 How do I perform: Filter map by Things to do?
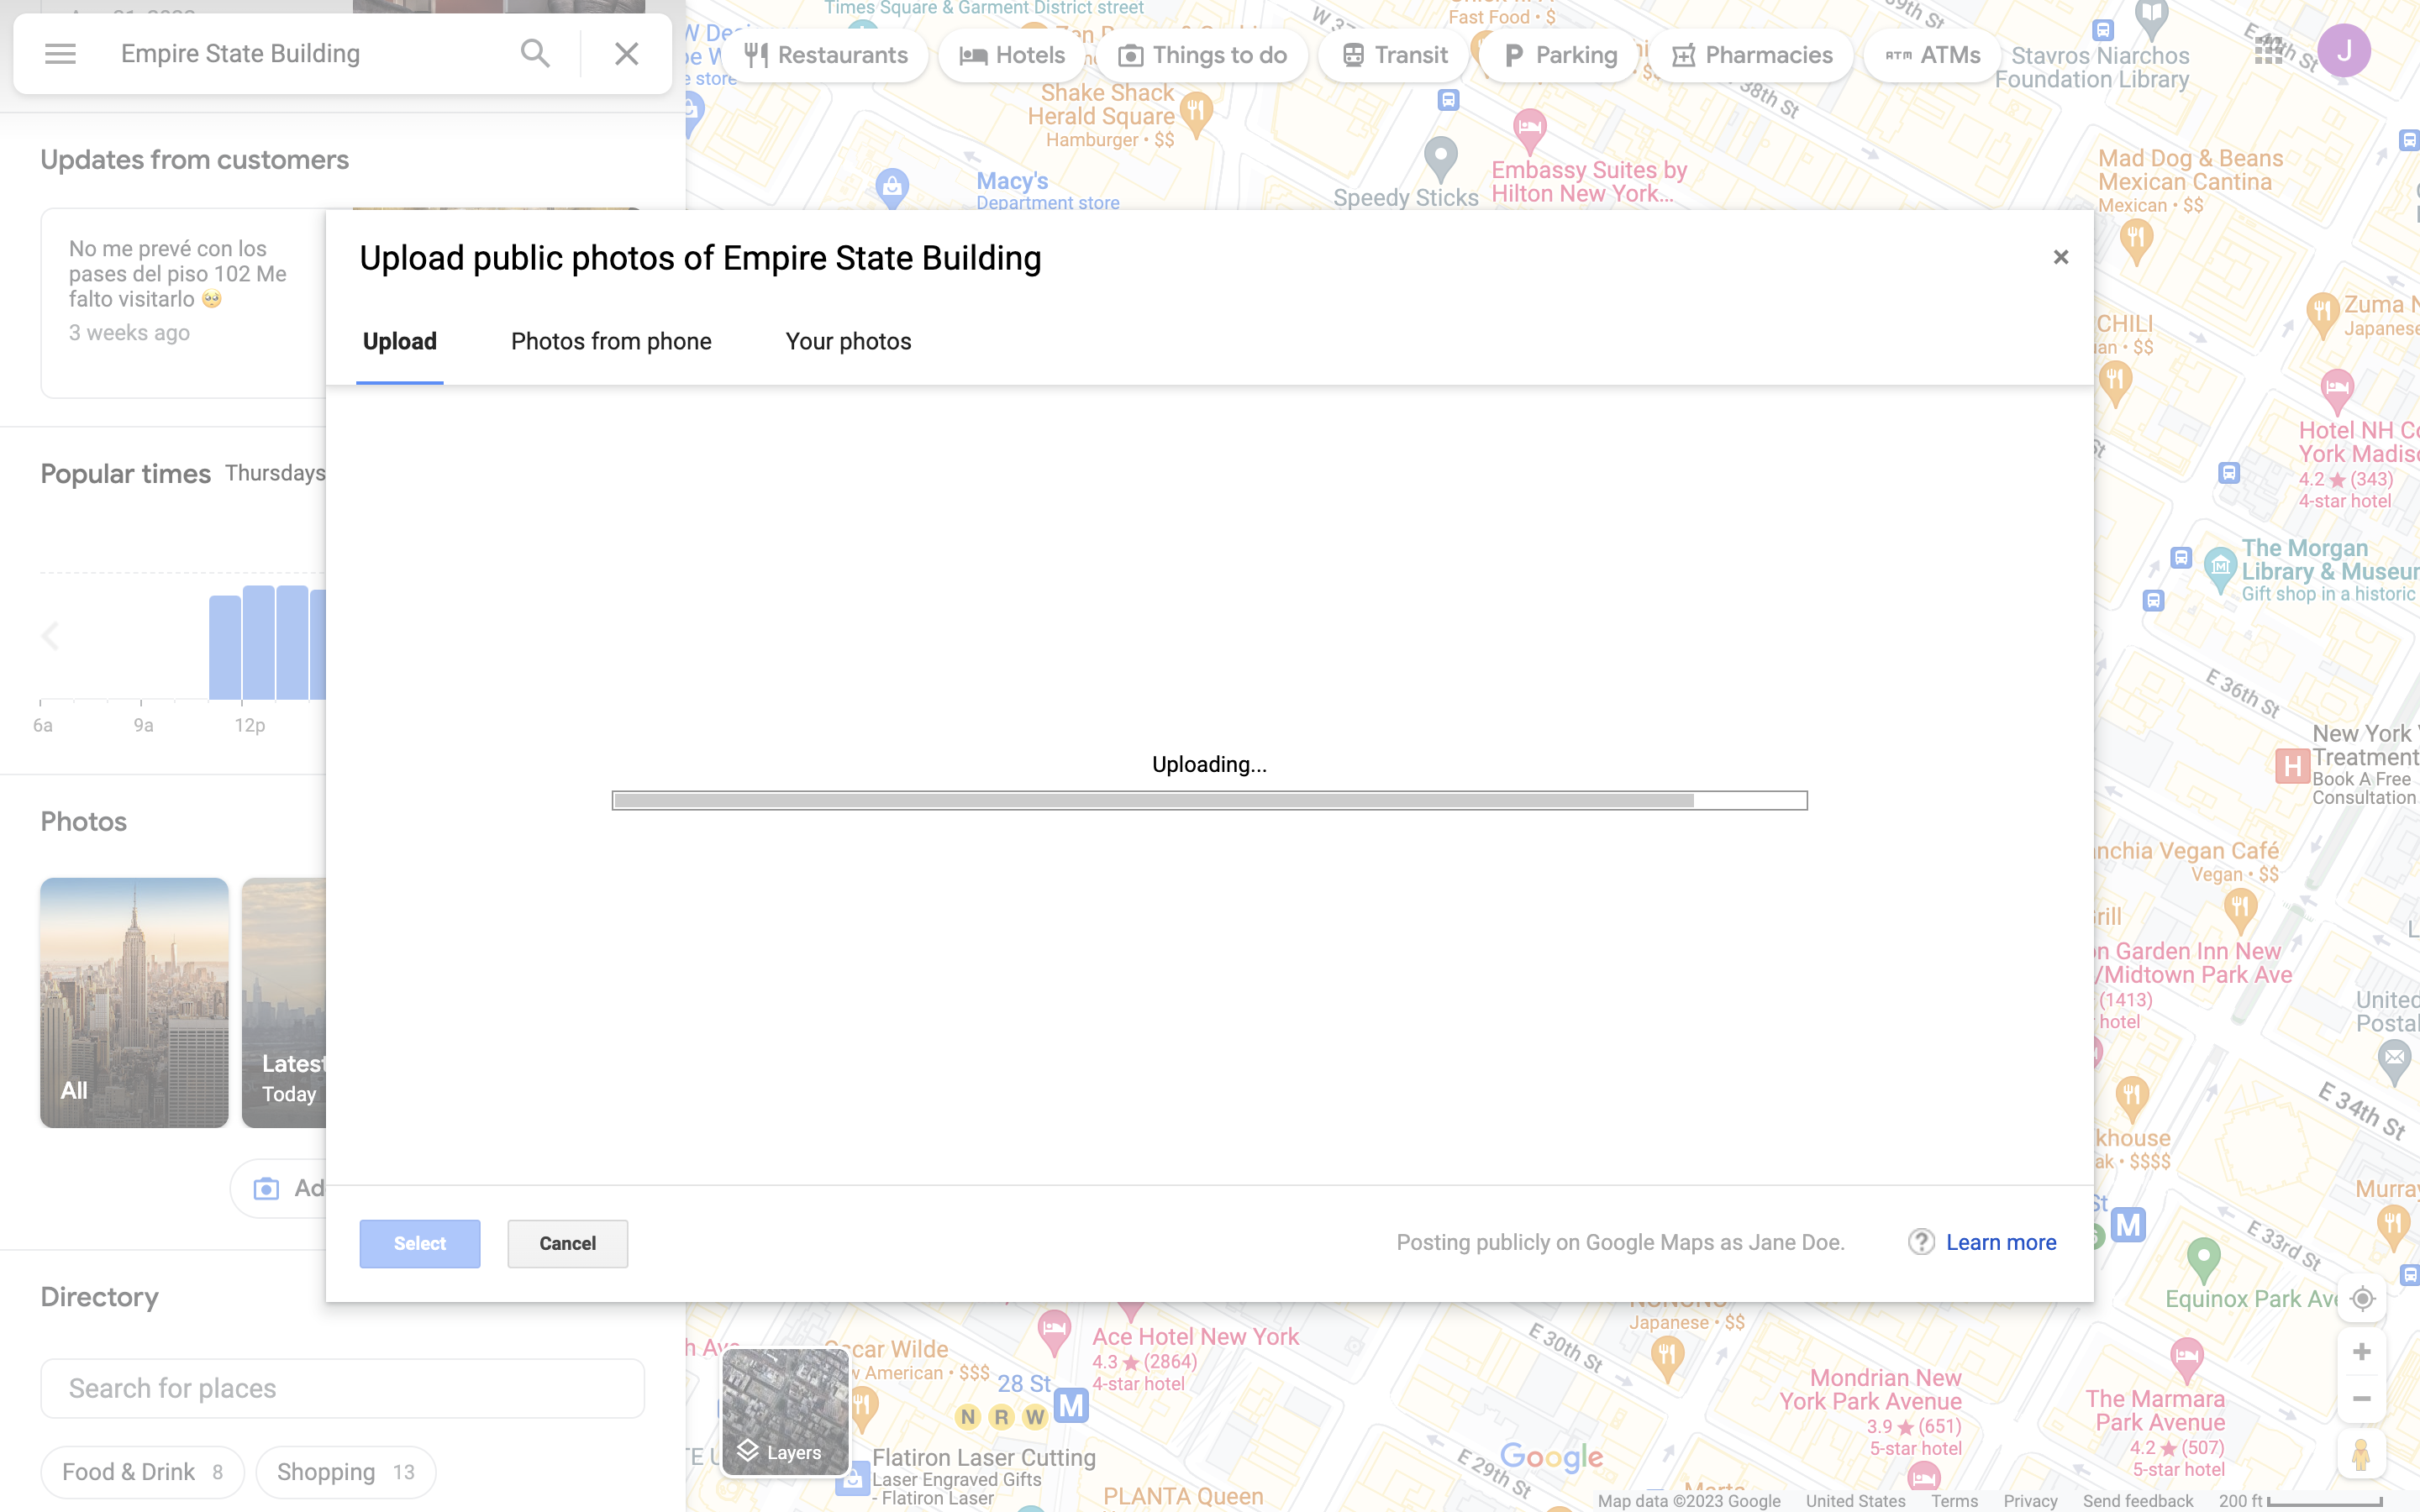pyautogui.click(x=1202, y=55)
